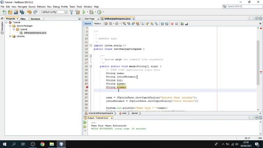Open Run Project dropdown arrow
Viewport: 263px width, 148px height.
(87, 12)
